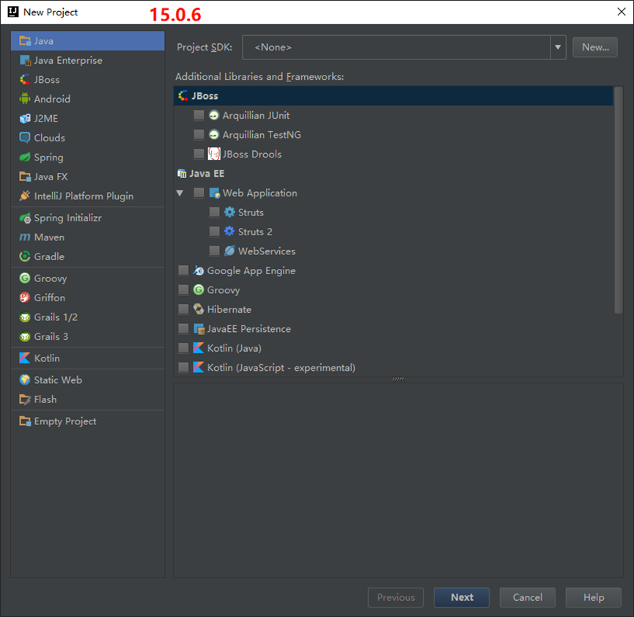
Task: Open the Project SDK dropdown arrow
Action: [558, 48]
